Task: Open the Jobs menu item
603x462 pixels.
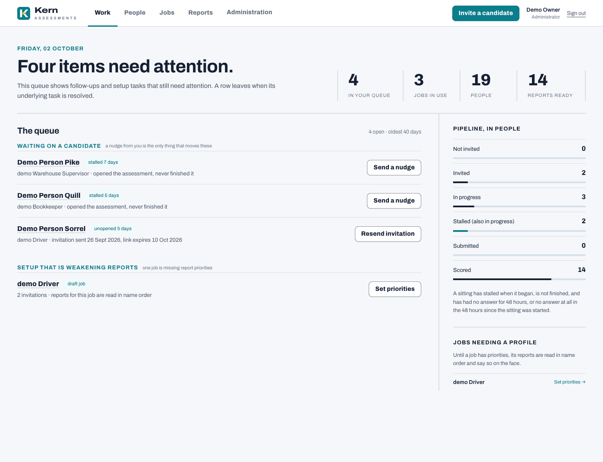Action: 167,13
